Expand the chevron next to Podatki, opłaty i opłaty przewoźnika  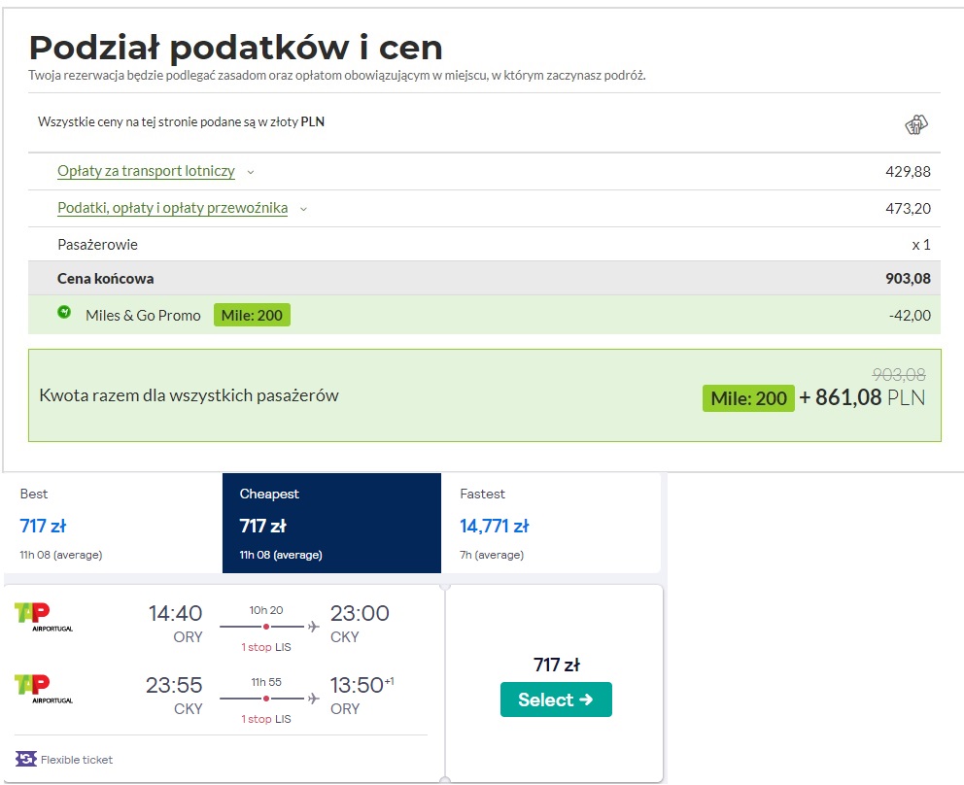(x=303, y=209)
